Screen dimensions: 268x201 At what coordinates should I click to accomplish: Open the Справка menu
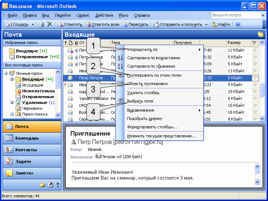click(142, 15)
